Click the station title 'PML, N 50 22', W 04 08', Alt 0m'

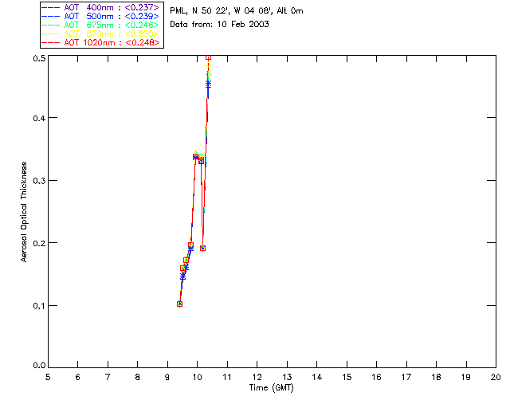(x=237, y=10)
